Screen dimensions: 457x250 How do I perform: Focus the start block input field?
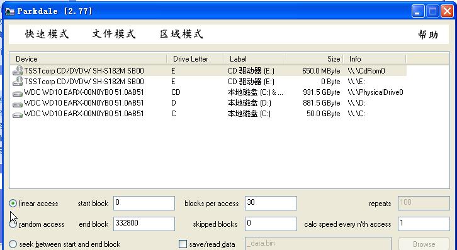click(144, 203)
